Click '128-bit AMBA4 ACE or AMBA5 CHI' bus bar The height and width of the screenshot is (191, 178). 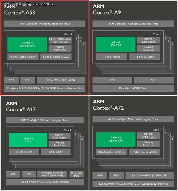pos(133,184)
